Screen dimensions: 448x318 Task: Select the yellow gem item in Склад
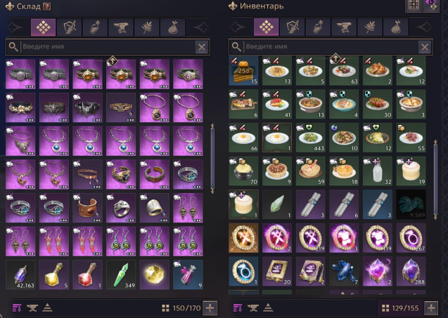154,274
